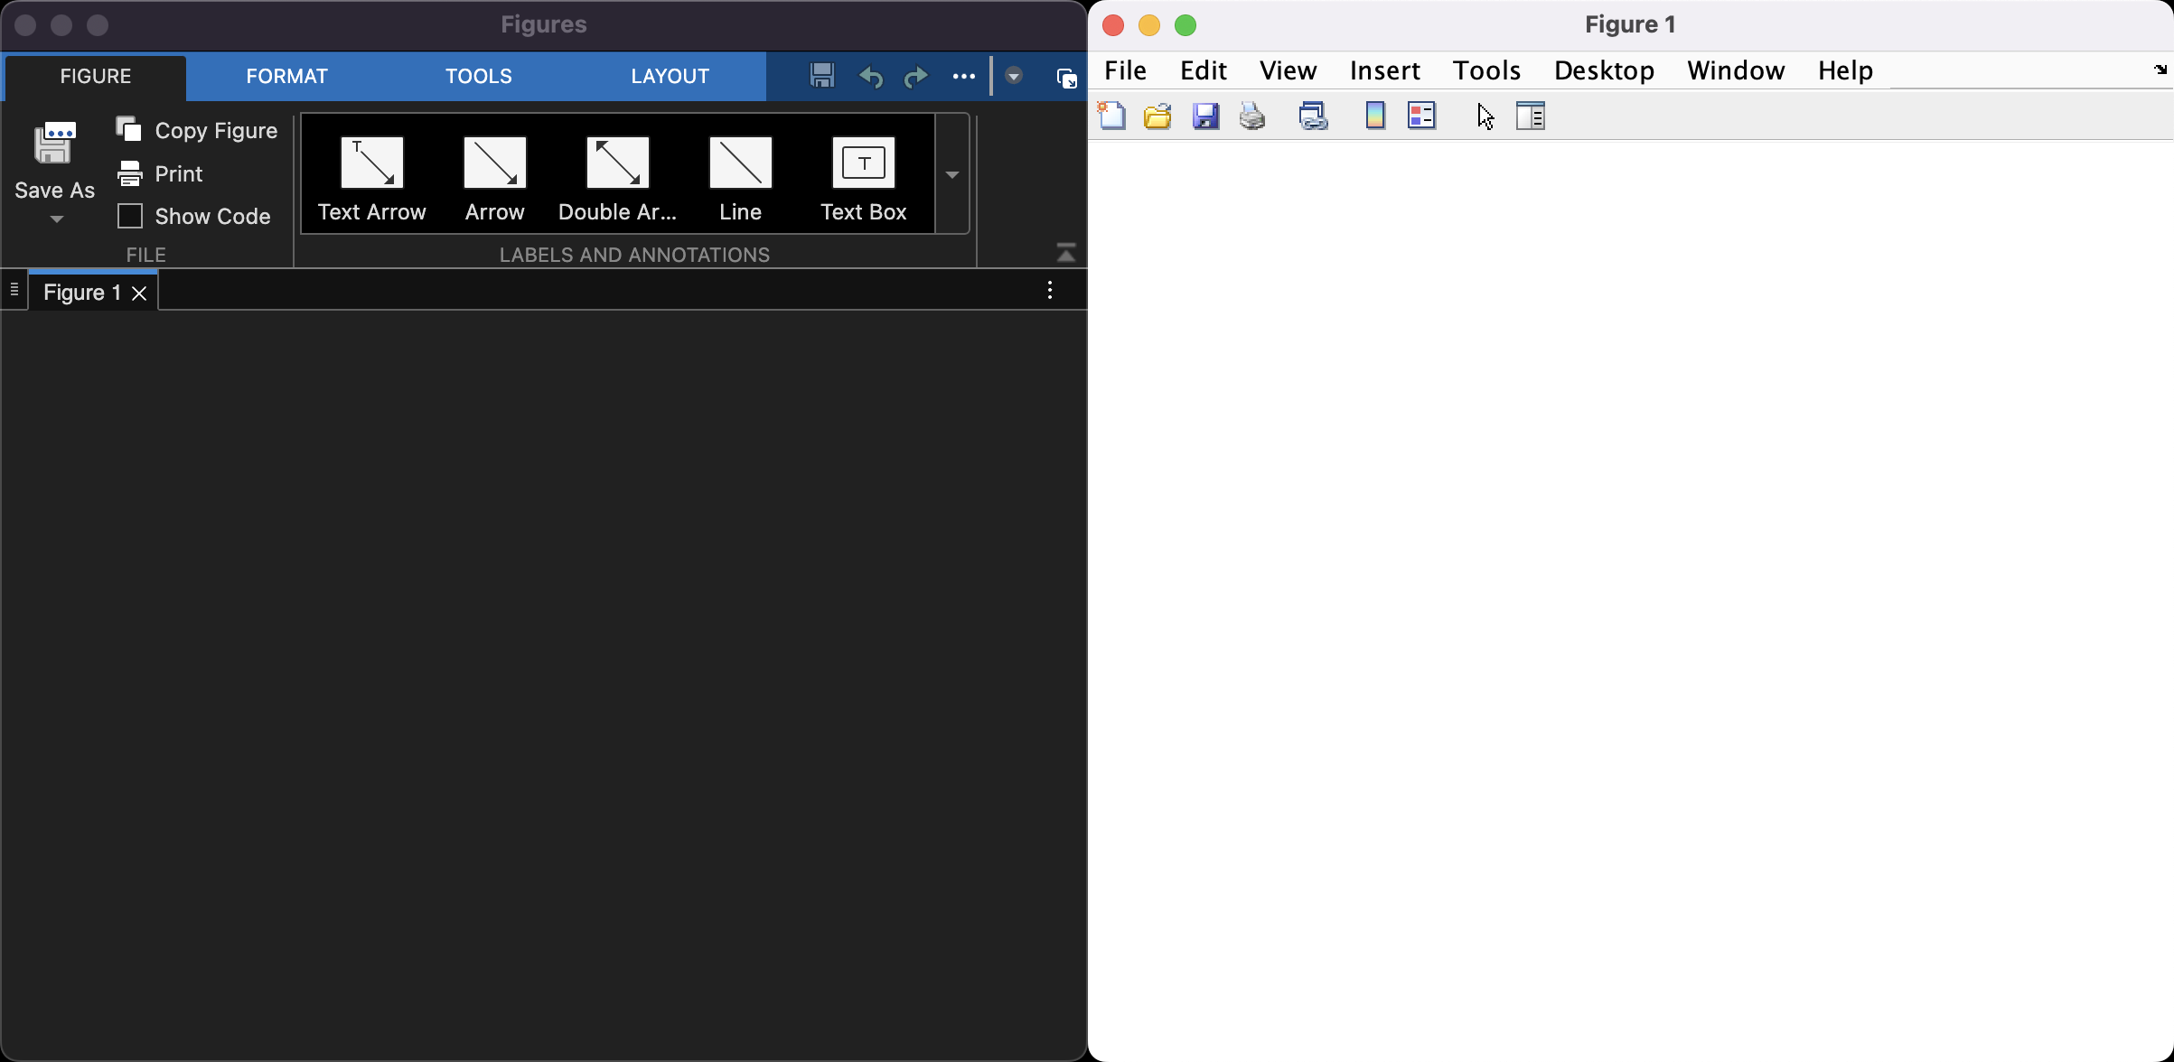The height and width of the screenshot is (1062, 2174).
Task: Switch to the FORMAT tab
Action: pyautogui.click(x=286, y=76)
